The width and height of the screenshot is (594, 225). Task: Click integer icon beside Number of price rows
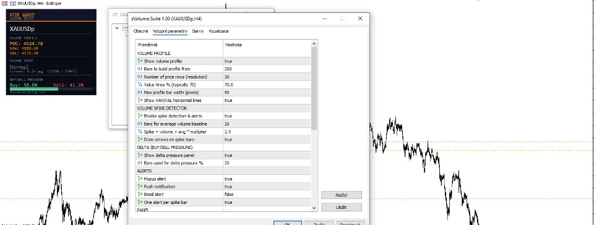click(x=140, y=77)
